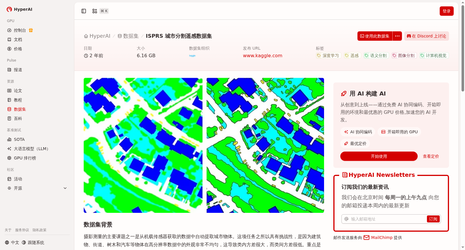Click the gift icon beside 控制台
The image size is (465, 250).
pyautogui.click(x=31, y=30)
